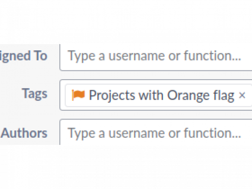Focus the Assigned To username field
This screenshot has height=189, width=252.
(x=156, y=57)
